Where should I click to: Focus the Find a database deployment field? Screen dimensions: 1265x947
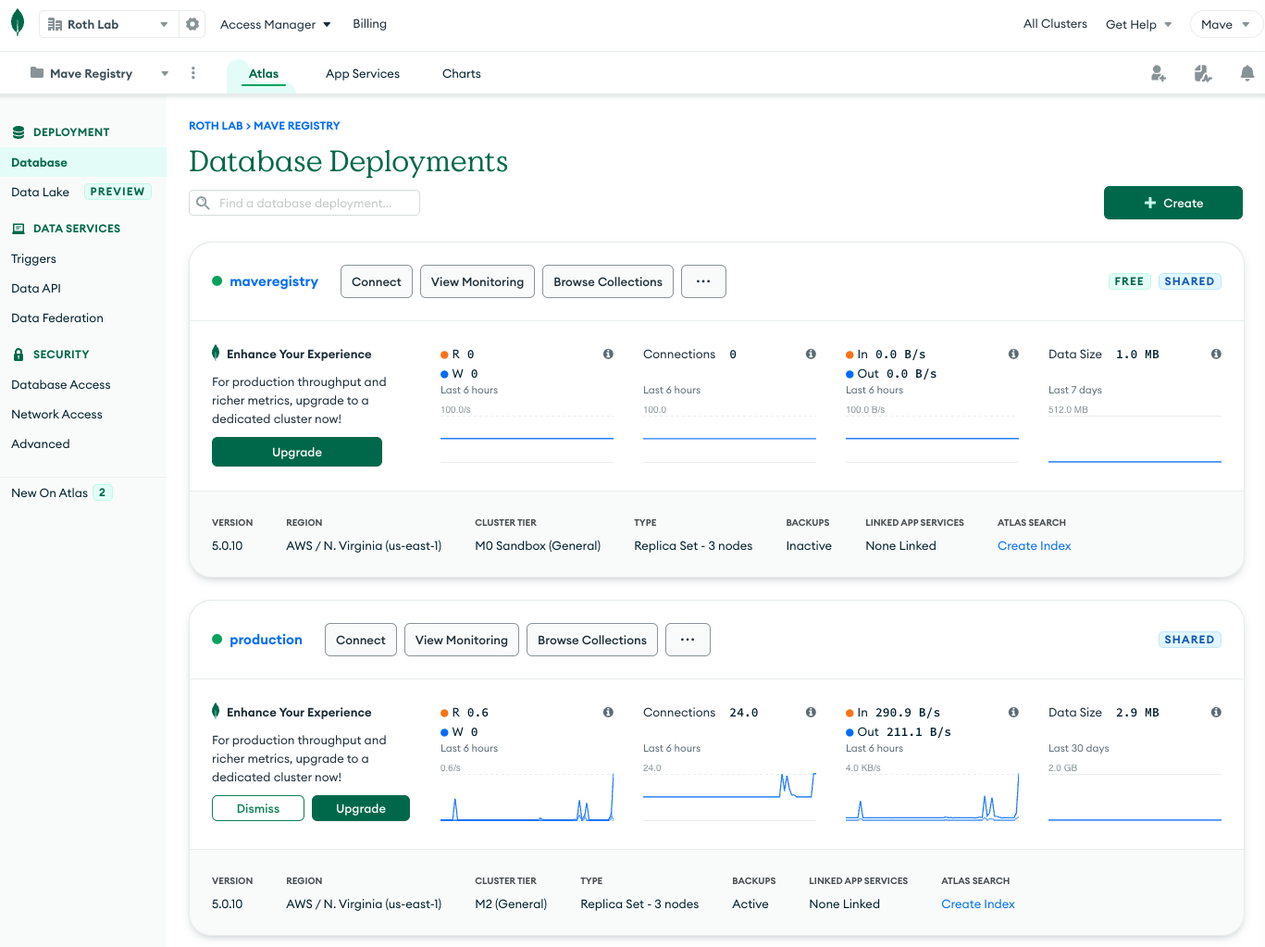point(304,203)
